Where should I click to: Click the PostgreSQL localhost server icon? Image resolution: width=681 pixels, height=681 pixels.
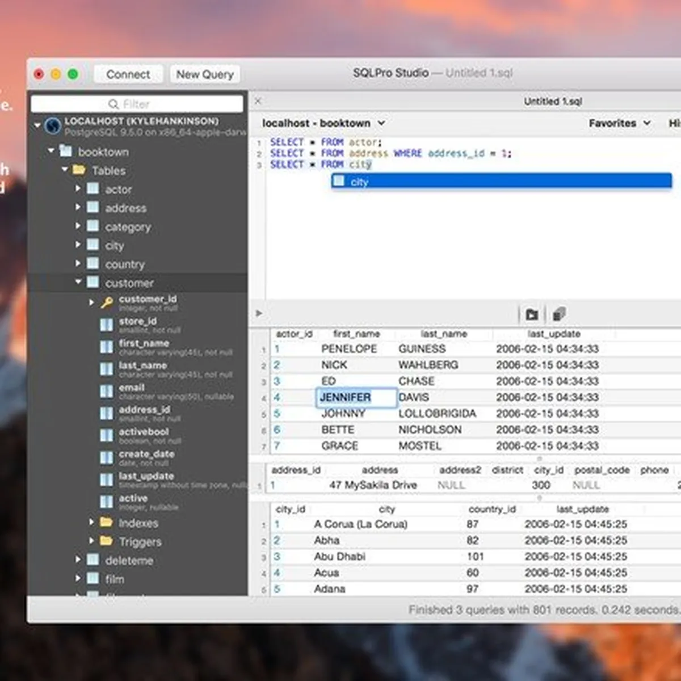tap(53, 126)
